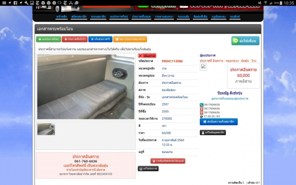The height and width of the screenshot is (185, 296).
Task: Click the first red telephone icon
Action: tap(202, 109)
